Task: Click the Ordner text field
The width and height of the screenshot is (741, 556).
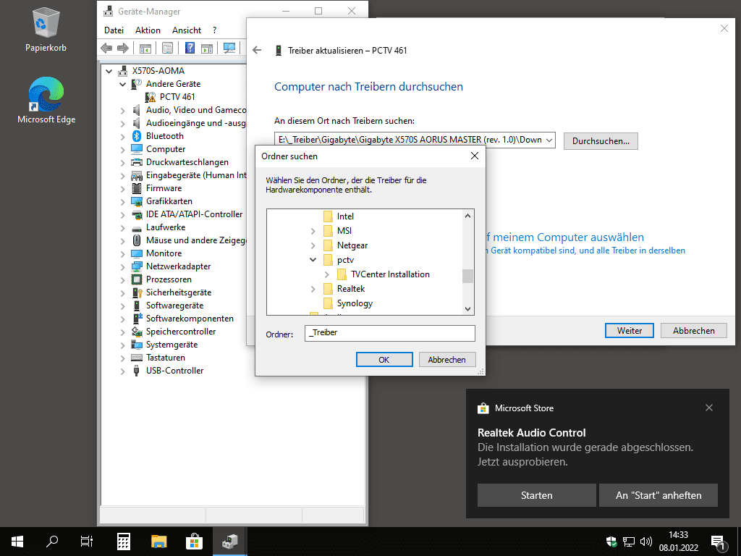Action: coord(390,333)
